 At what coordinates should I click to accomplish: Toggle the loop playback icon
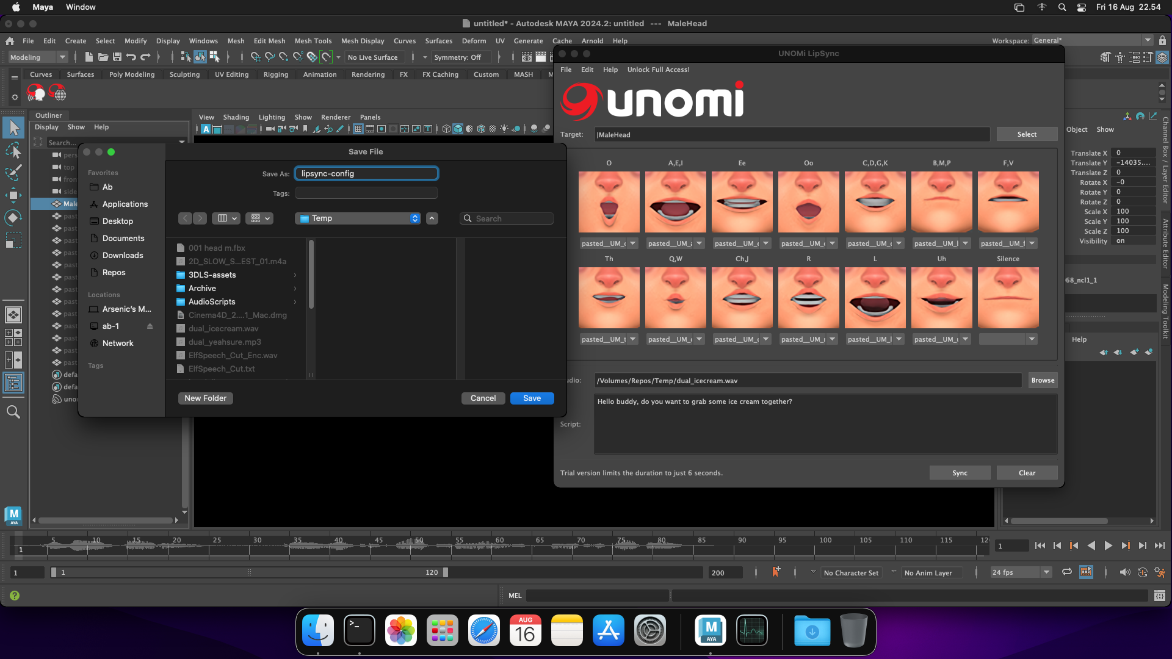(x=1067, y=572)
